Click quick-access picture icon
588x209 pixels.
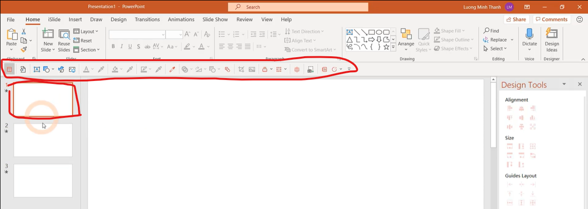[x=252, y=69]
